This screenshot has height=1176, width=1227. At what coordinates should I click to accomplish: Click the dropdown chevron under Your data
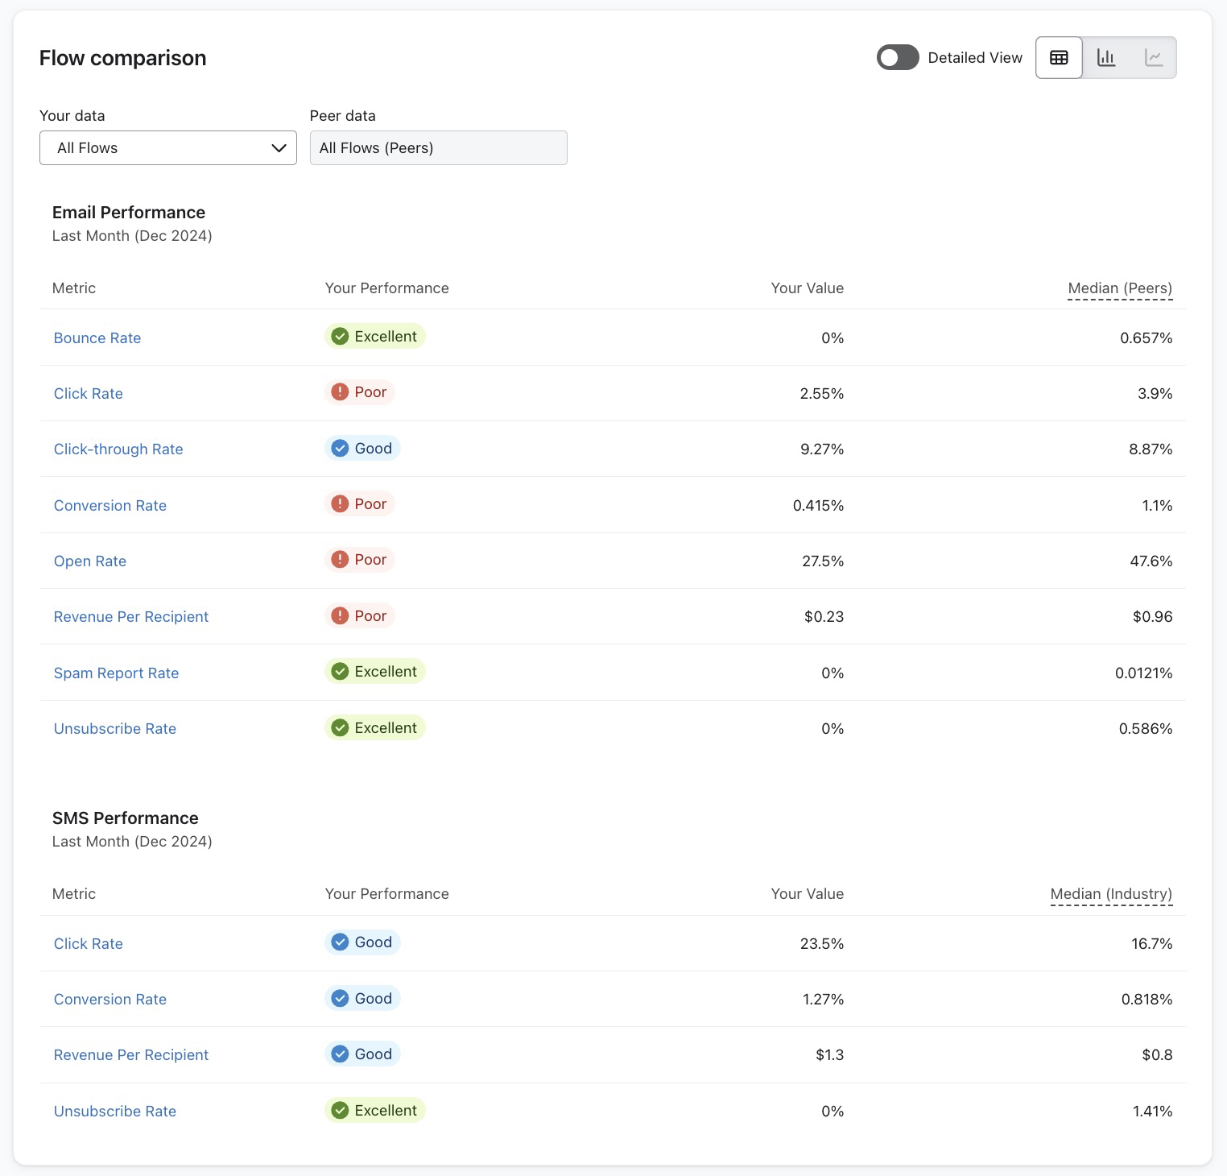tap(279, 148)
